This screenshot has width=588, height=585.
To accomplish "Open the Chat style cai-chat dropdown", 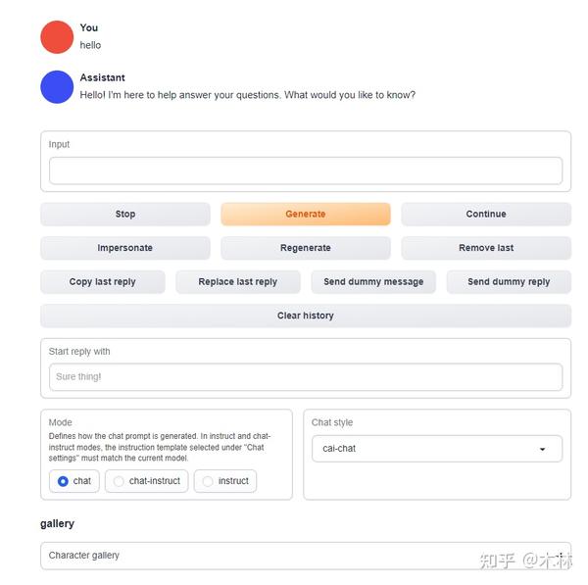I will point(437,449).
